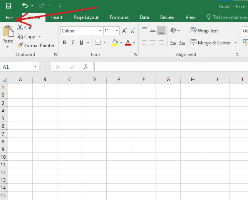Expand the Copy dropdown arrow
This screenshot has width=248, height=200.
tap(40, 36)
